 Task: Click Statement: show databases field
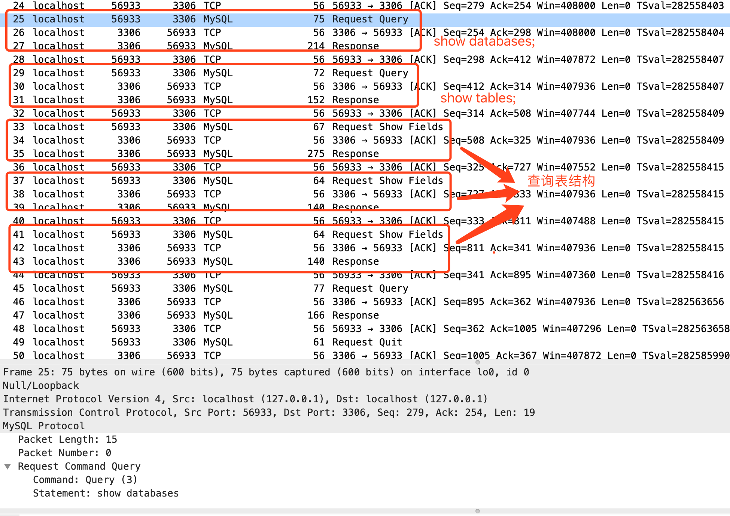106,494
